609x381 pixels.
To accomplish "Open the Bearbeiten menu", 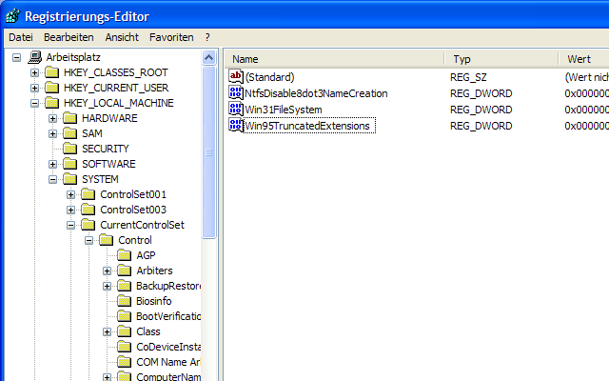I will coord(69,37).
